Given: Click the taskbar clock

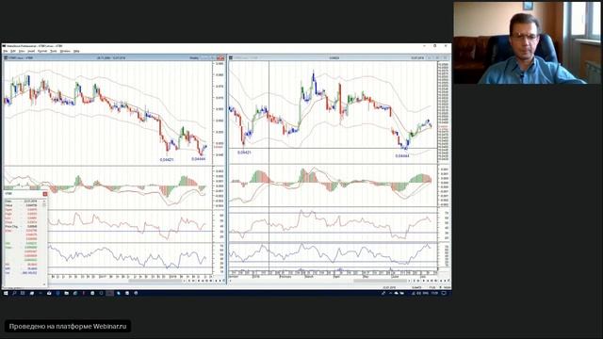Looking at the screenshot, I should [434, 293].
